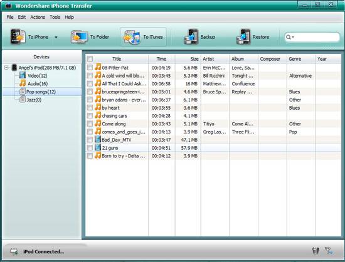Click the Restore toolbar icon
Image resolution: width=345 pixels, height=262 pixels.
243,37
